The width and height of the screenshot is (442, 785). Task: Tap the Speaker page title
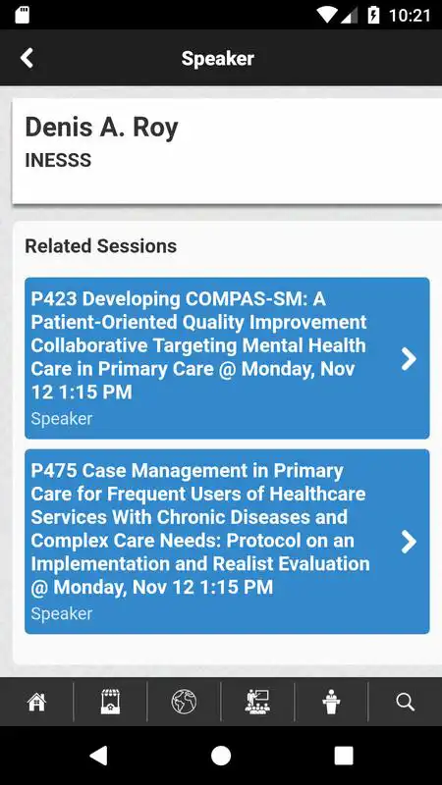pyautogui.click(x=217, y=58)
